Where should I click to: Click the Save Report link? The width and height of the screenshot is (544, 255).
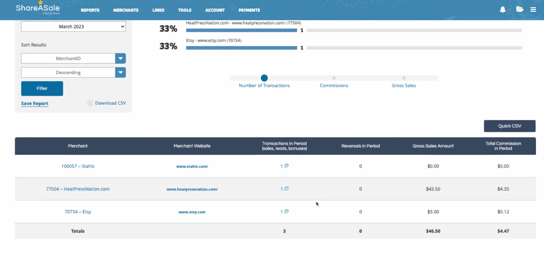[35, 103]
